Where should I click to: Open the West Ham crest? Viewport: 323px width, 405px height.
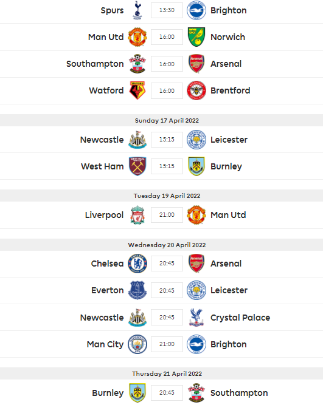click(137, 166)
